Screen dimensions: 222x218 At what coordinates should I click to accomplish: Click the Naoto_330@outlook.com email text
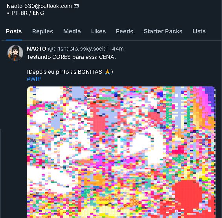click(x=39, y=6)
